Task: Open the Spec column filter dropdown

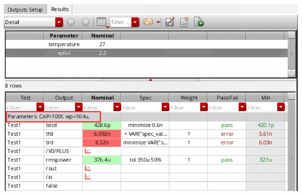Action: click(165, 108)
